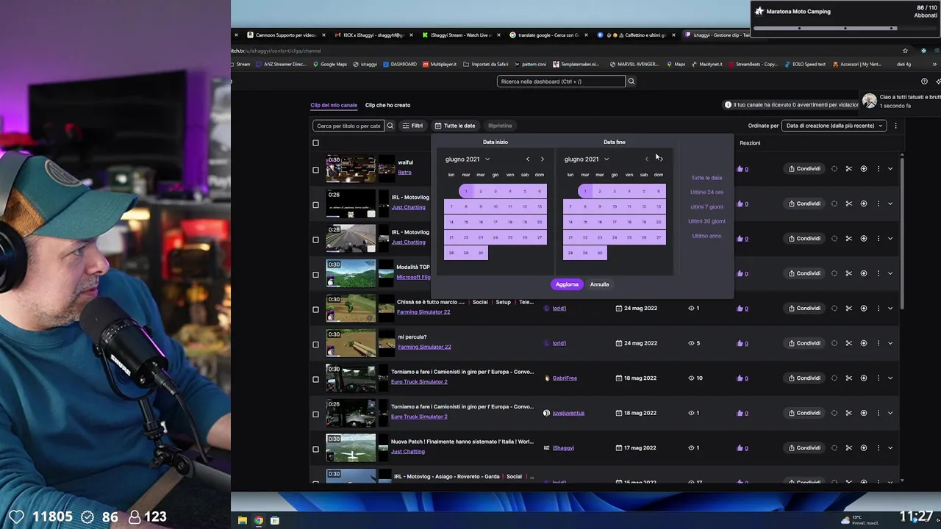Click the dashboard search magnifier icon
Image resolution: width=941 pixels, height=529 pixels.
pos(631,82)
